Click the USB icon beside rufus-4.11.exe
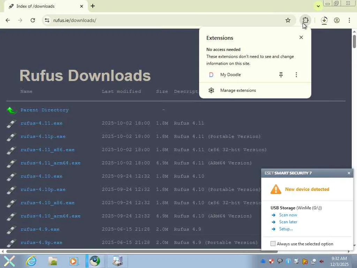Screen dimensions: 357x268 click(12, 124)
